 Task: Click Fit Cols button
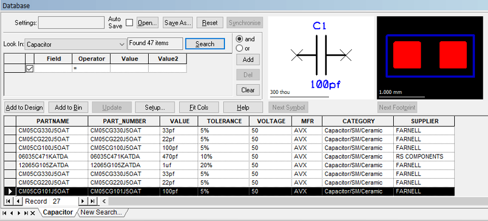[x=199, y=108]
